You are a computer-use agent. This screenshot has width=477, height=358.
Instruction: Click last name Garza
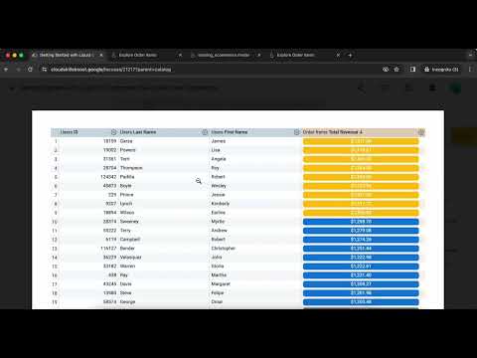126,141
